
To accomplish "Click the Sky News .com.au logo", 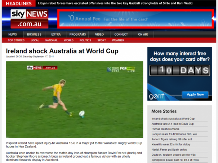I will 29,19.
